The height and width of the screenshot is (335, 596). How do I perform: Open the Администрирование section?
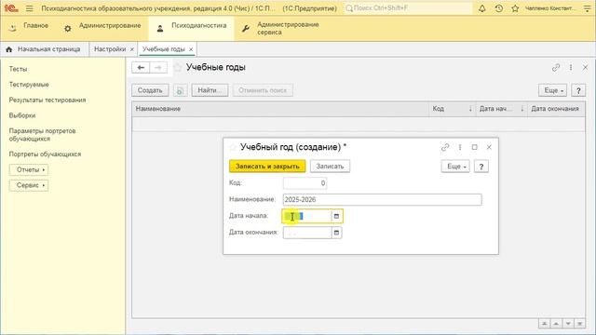[x=102, y=28]
